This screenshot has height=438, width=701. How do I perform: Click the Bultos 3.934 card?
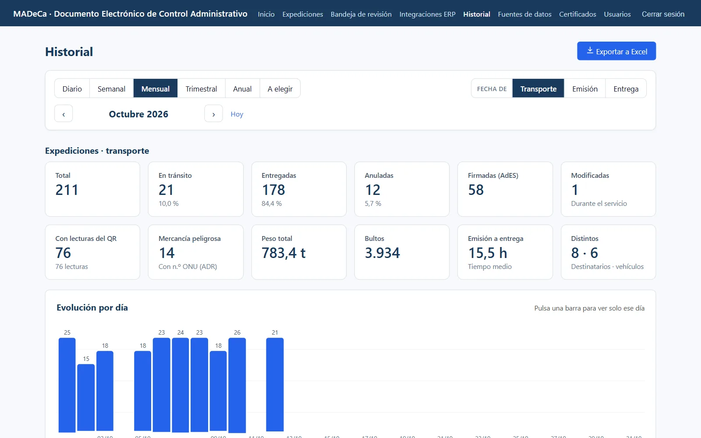[x=402, y=252]
